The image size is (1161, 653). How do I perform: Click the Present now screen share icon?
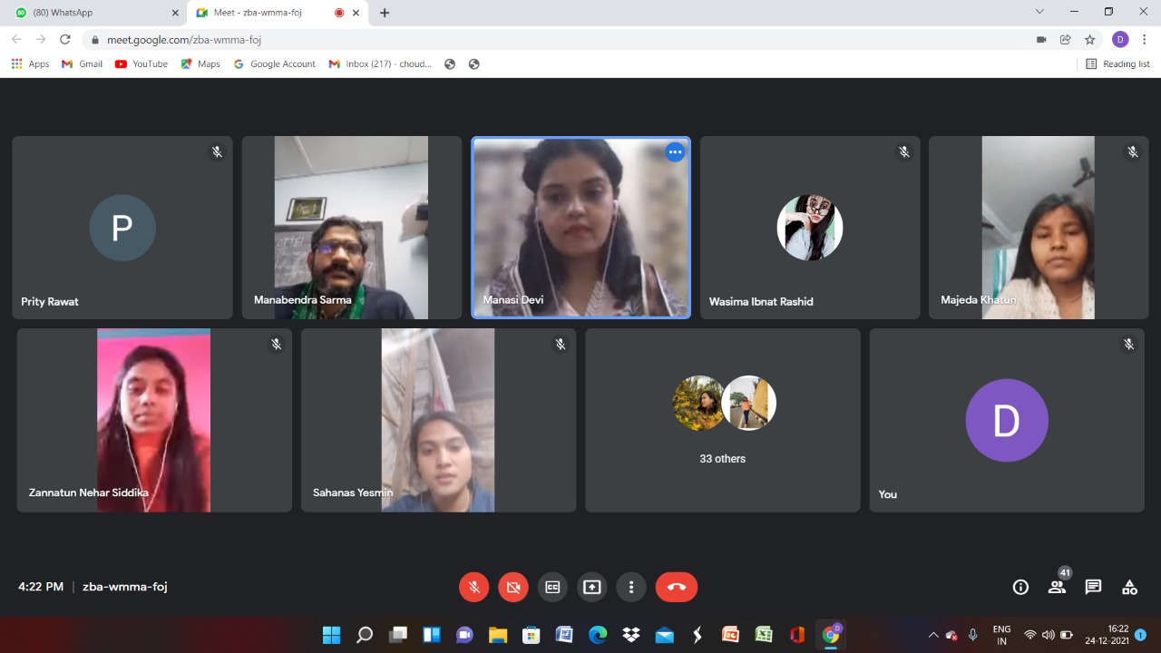coord(591,587)
